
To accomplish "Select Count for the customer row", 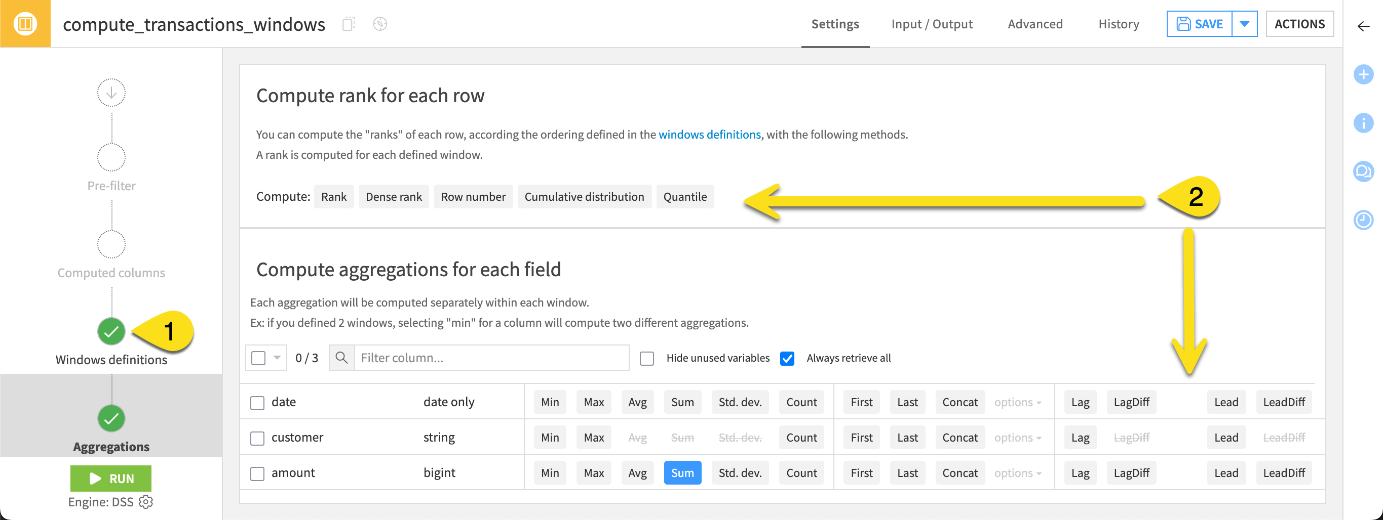I will [801, 438].
